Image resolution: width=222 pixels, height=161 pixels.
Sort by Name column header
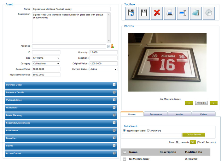point(133,152)
